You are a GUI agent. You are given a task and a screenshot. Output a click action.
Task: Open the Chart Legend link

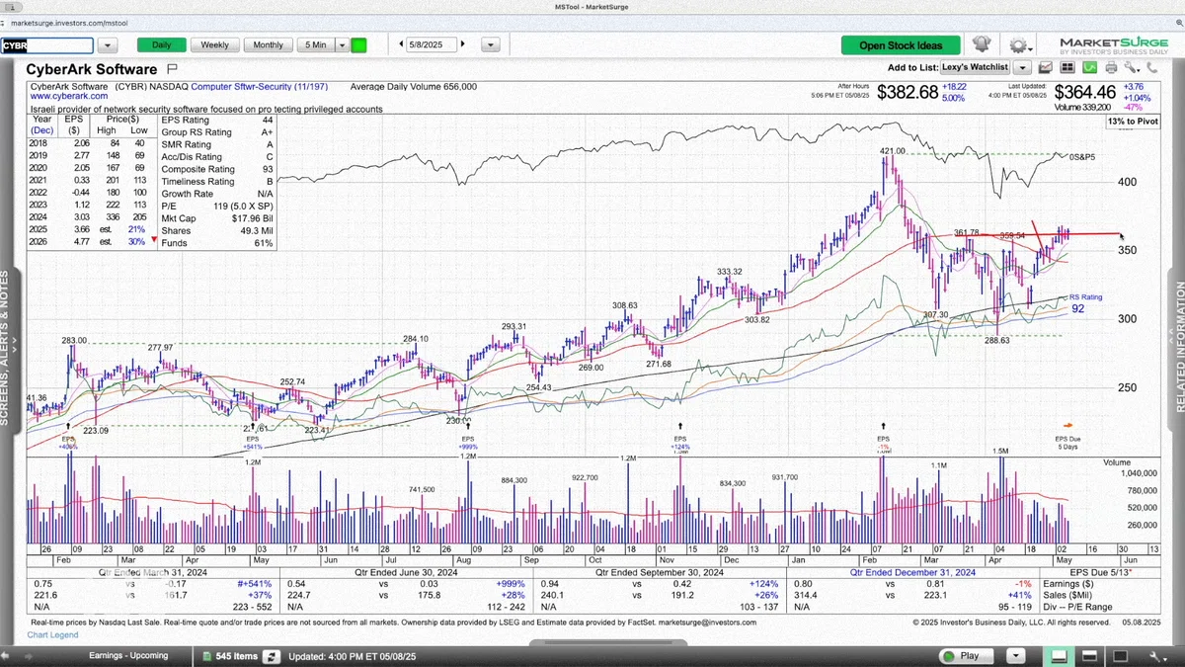pos(53,634)
